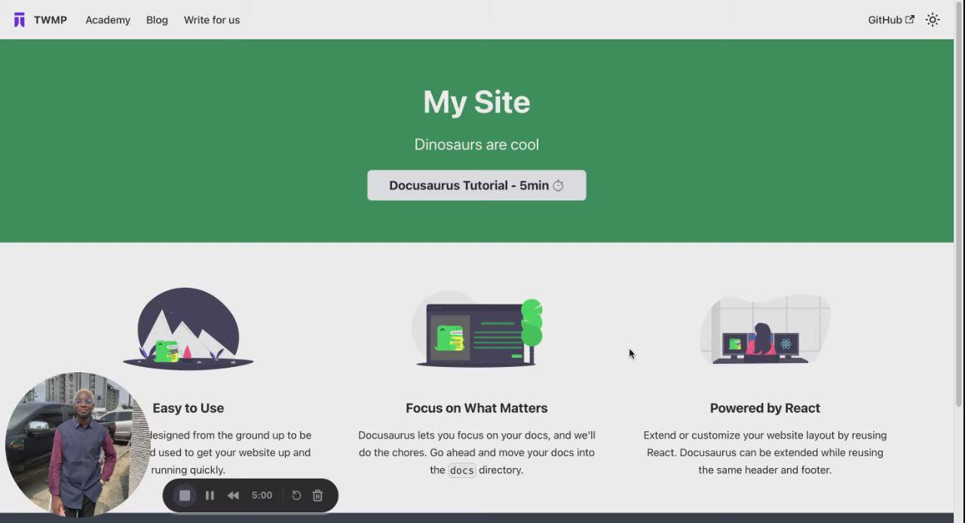The width and height of the screenshot is (965, 523).
Task: Click the external link icon beside GitHub
Action: click(910, 20)
